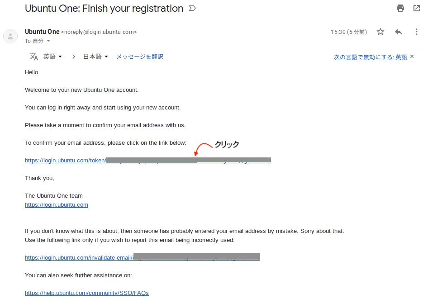Close the translation bar with X

pyautogui.click(x=412, y=57)
